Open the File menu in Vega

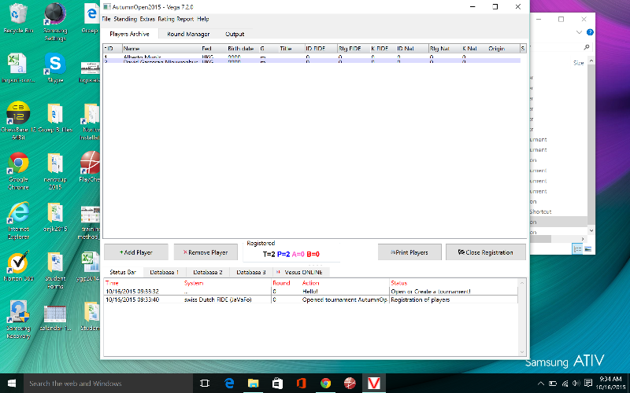[x=106, y=18]
